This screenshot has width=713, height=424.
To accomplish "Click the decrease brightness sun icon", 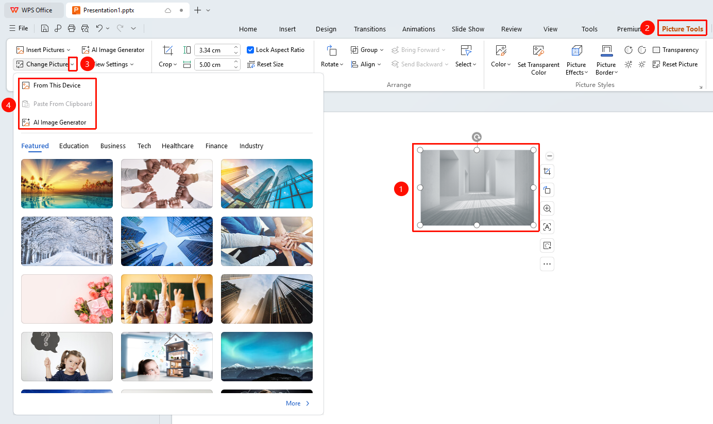I will (642, 64).
